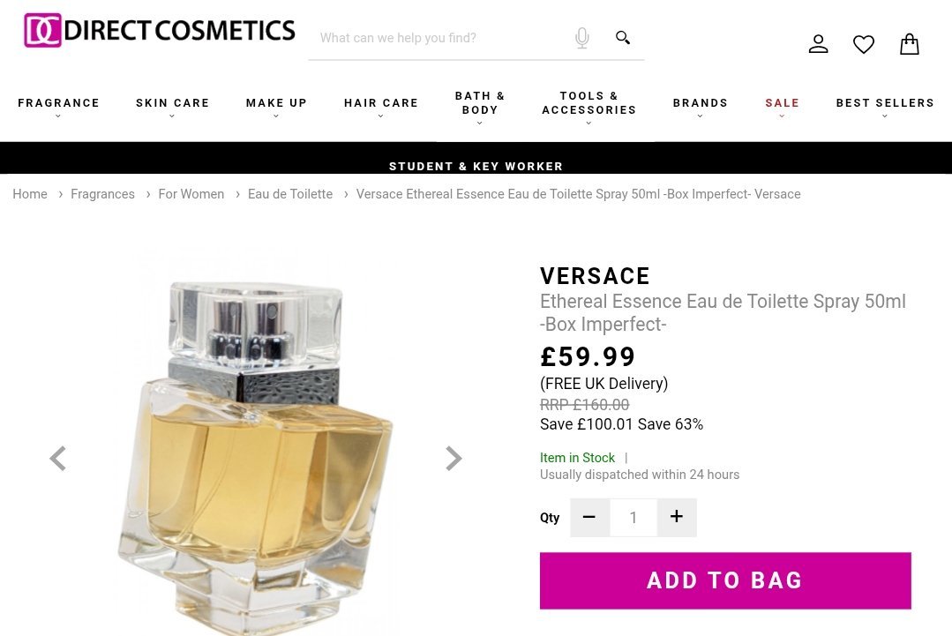Show previous product image arrow
This screenshot has width=952, height=636.
pyautogui.click(x=57, y=458)
